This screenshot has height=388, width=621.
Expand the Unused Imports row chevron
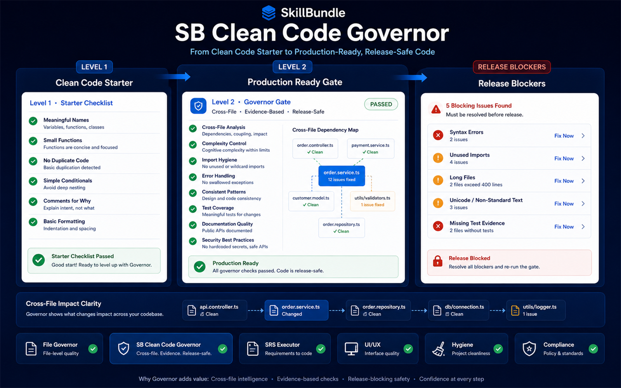(583, 158)
